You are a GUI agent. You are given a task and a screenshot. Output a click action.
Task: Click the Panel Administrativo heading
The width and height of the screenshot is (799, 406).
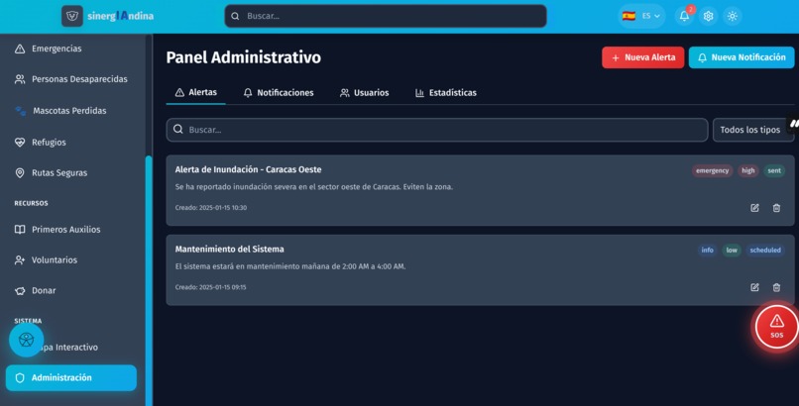244,57
